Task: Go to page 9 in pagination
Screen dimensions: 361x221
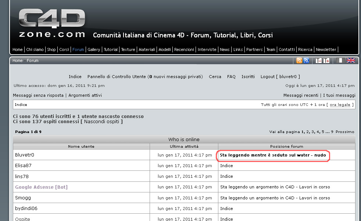Action: 332,132
